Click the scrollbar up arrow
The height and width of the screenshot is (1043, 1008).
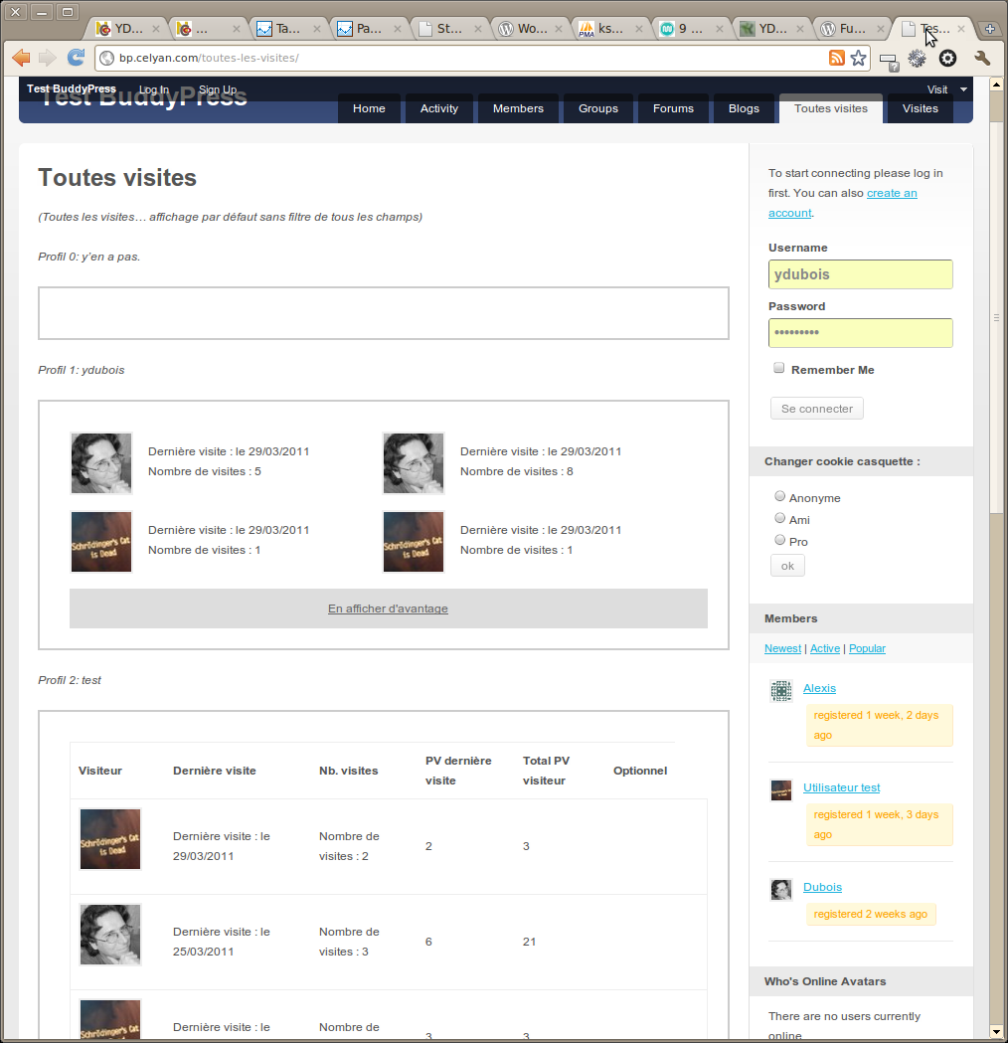(996, 85)
